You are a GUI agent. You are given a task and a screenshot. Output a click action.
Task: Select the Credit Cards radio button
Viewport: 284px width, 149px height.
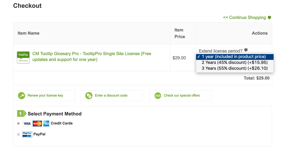click(x=18, y=123)
